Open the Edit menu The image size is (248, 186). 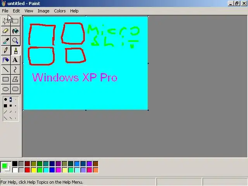(16, 11)
